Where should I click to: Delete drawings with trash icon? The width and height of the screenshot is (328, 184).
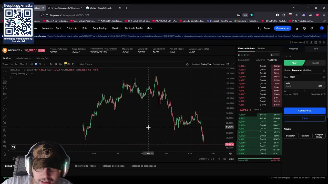tap(5, 154)
